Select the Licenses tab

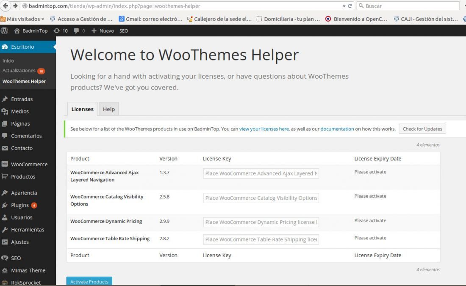pos(82,109)
